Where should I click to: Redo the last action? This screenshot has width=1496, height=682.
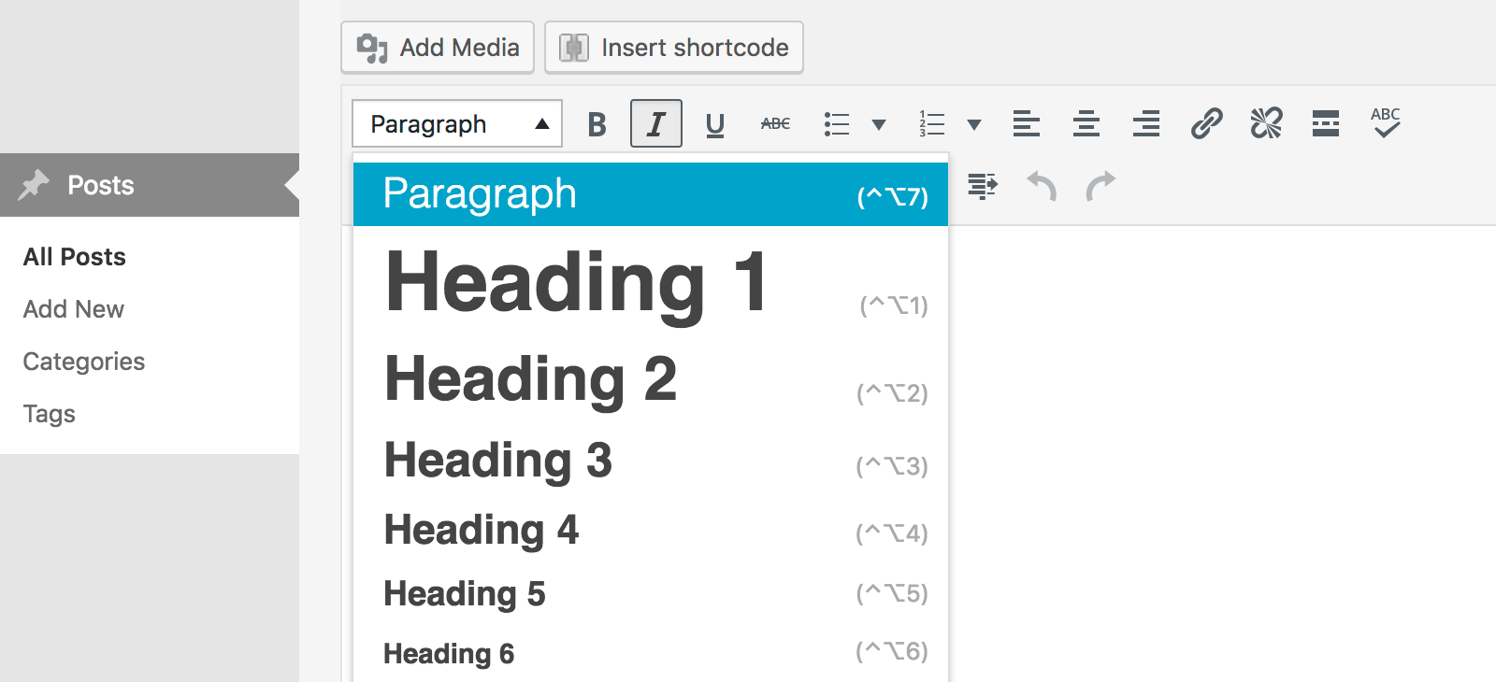1100,186
